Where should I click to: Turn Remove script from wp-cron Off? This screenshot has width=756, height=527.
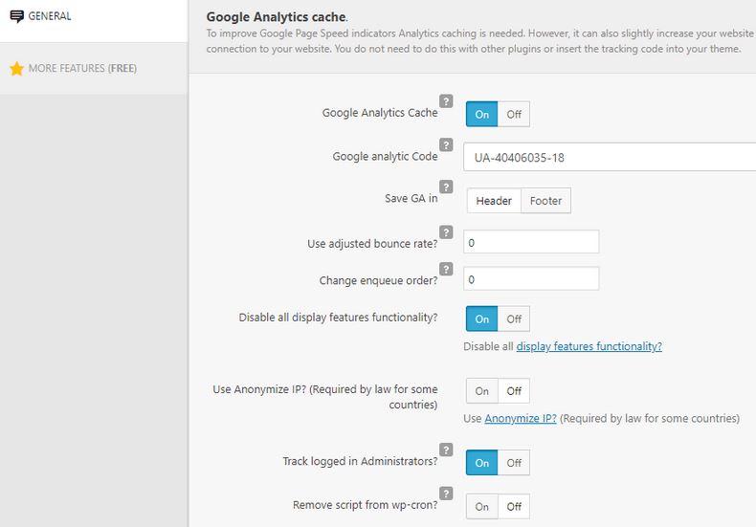click(514, 506)
